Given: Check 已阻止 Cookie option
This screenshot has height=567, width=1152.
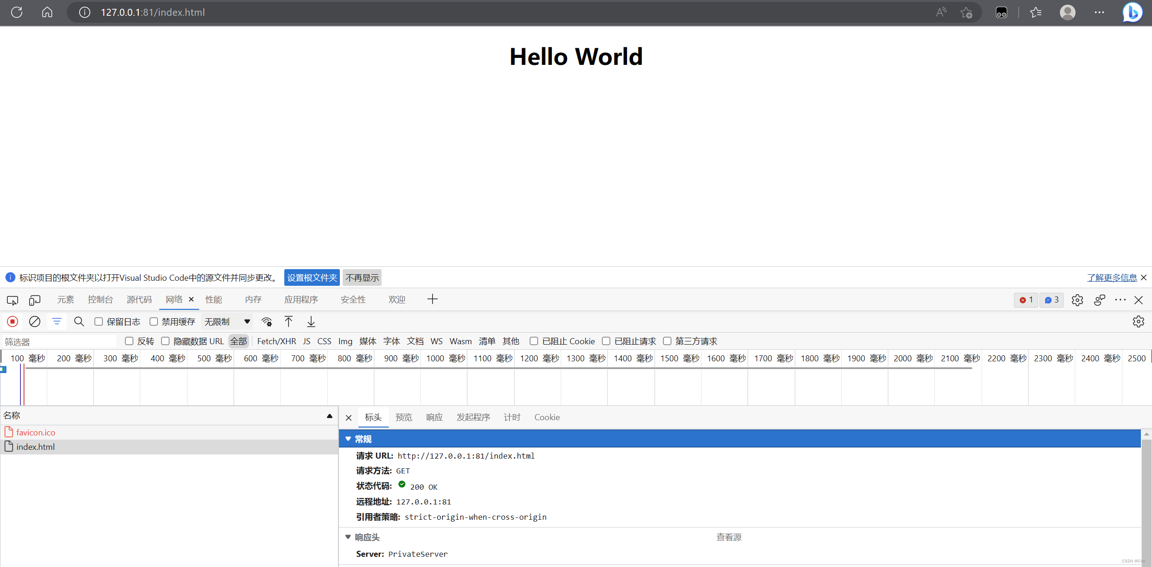Looking at the screenshot, I should click(534, 341).
